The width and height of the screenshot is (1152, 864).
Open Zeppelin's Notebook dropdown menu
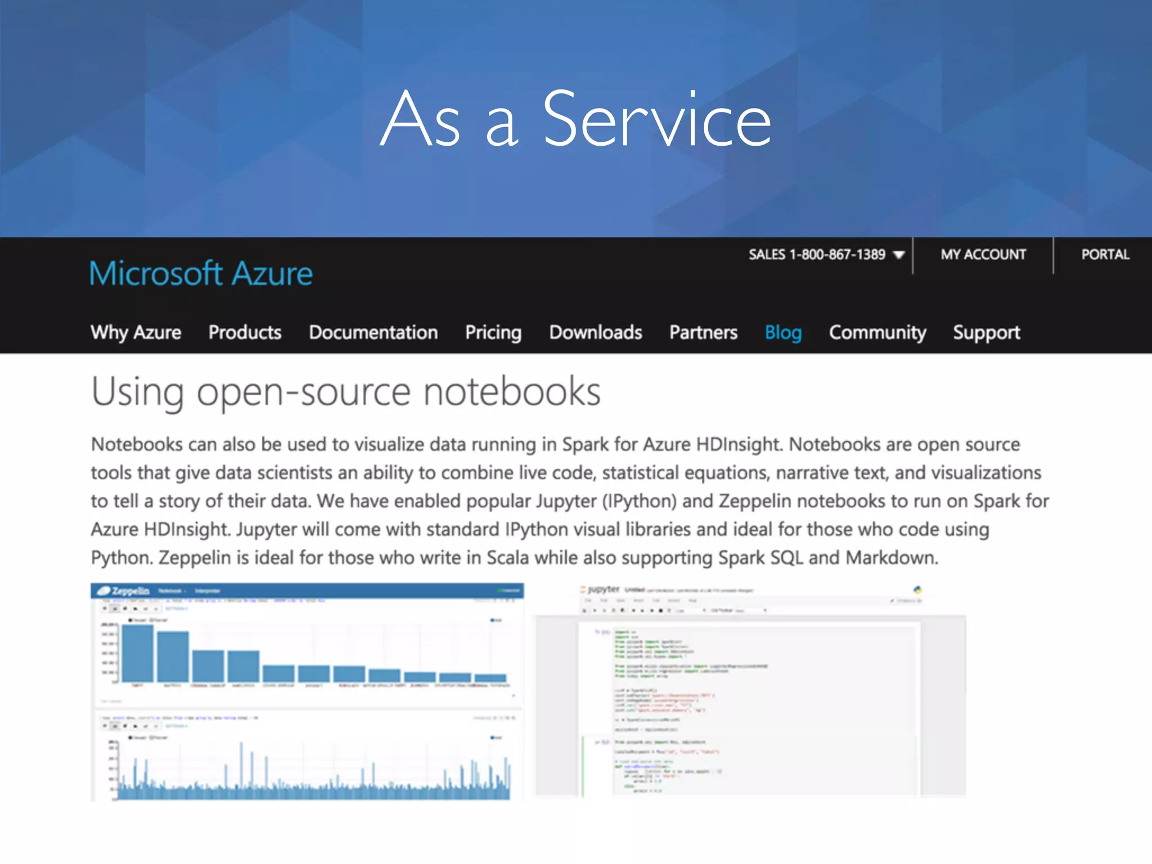(172, 591)
